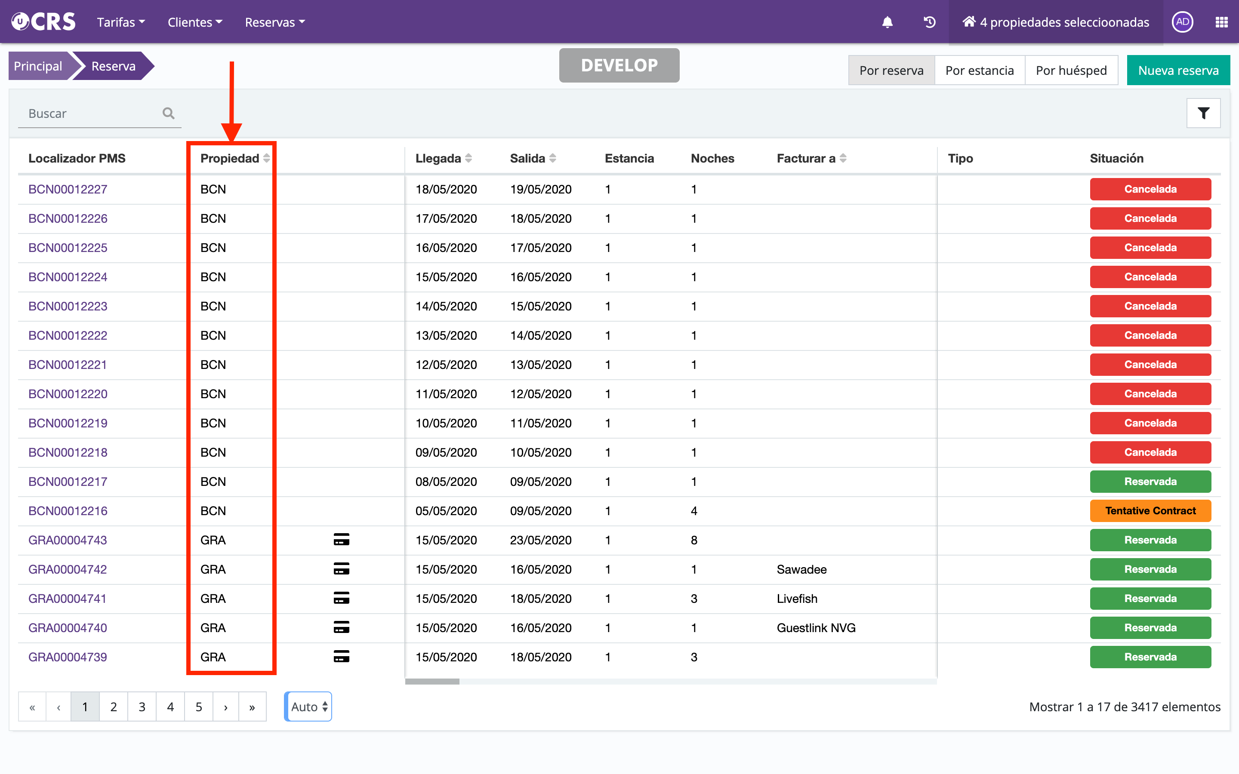Go to Principal breadcrumb
Screen dimensions: 1239x774
tap(38, 66)
